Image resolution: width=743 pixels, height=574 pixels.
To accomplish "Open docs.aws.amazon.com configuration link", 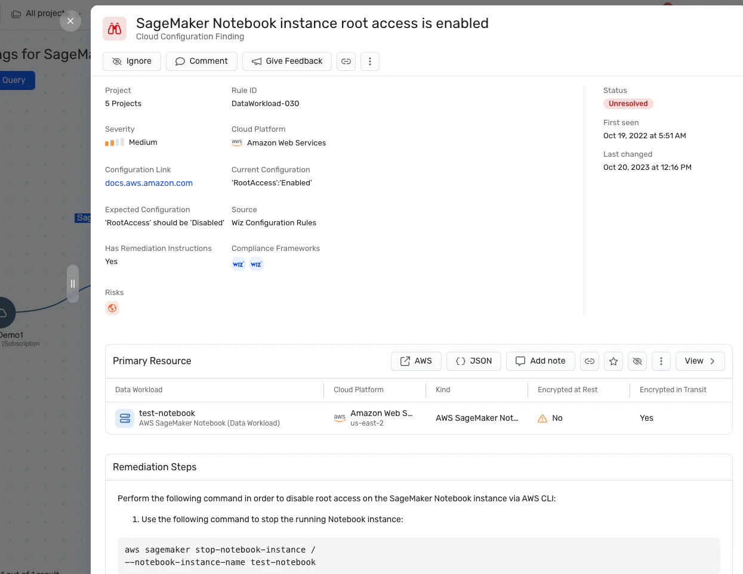I will [x=149, y=183].
